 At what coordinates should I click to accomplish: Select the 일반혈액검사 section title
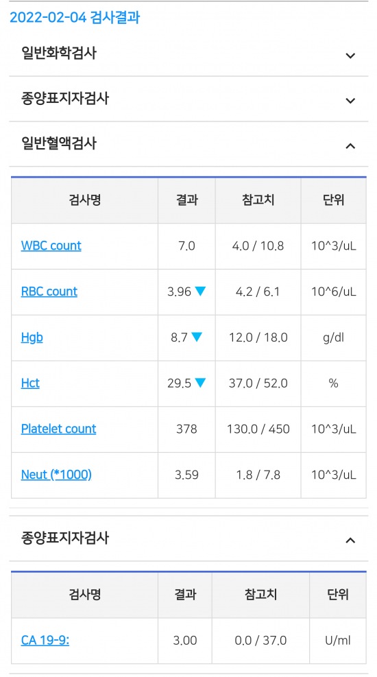pyautogui.click(x=59, y=143)
